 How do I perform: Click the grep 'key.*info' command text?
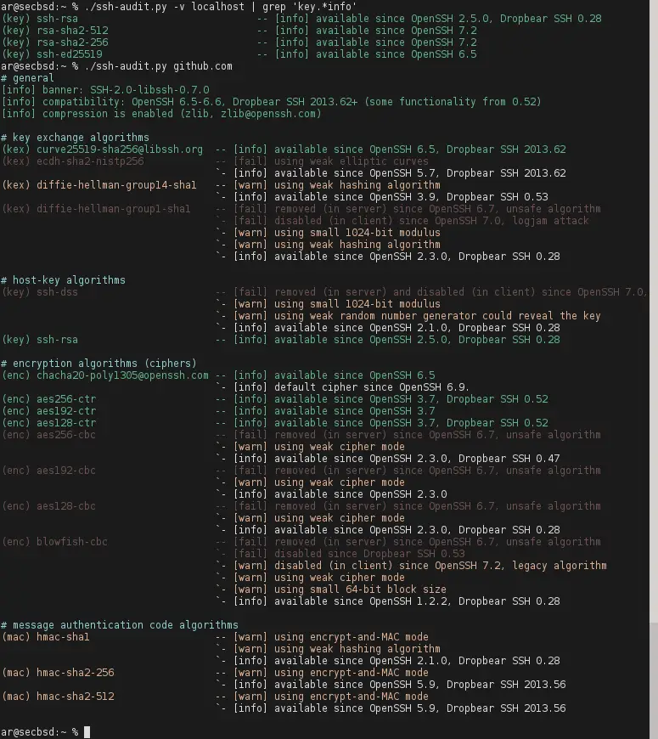309,7
